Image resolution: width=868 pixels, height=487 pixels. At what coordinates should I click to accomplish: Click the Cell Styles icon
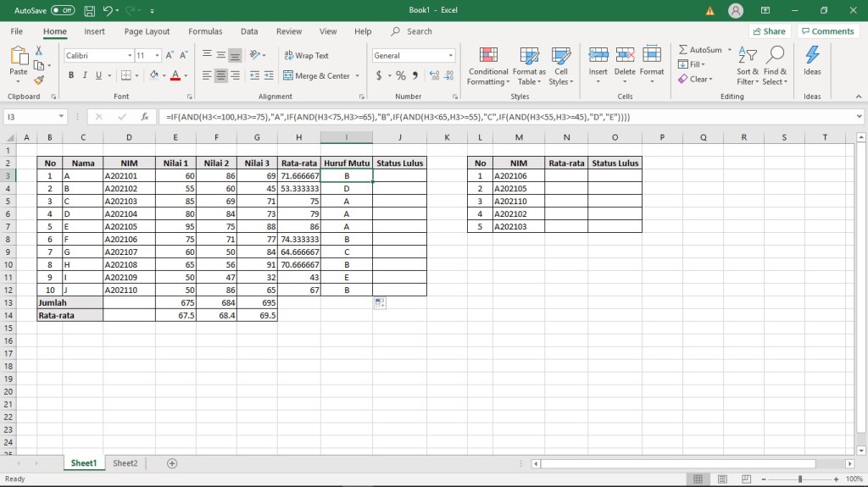(x=560, y=65)
